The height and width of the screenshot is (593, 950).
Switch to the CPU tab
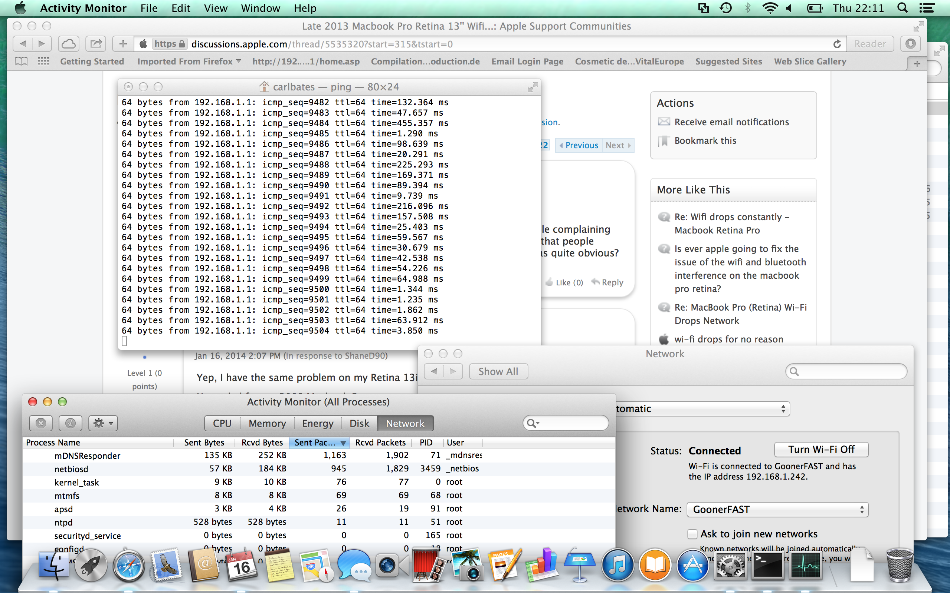(222, 424)
